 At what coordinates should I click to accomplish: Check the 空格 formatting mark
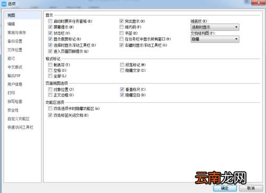(50, 70)
